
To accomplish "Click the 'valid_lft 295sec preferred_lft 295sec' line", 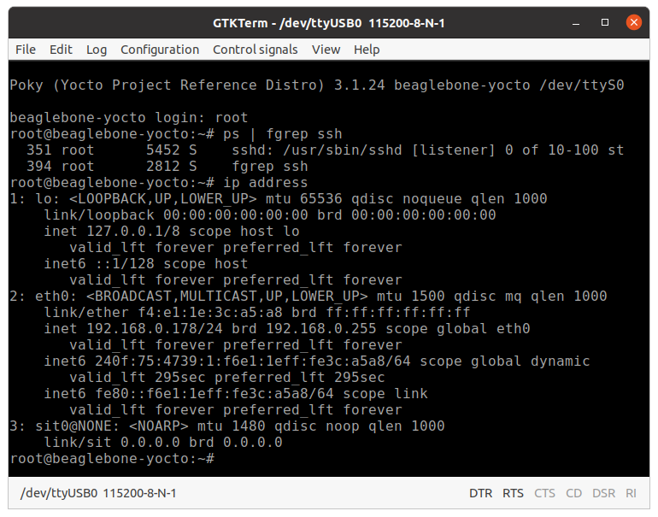I will [x=227, y=378].
